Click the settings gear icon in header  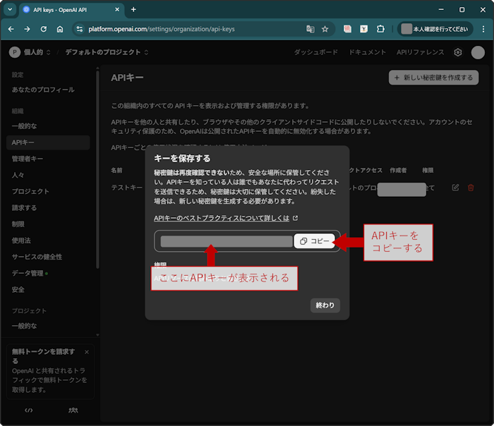(x=458, y=52)
